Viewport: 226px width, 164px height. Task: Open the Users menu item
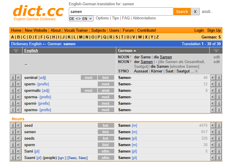point(114,30)
